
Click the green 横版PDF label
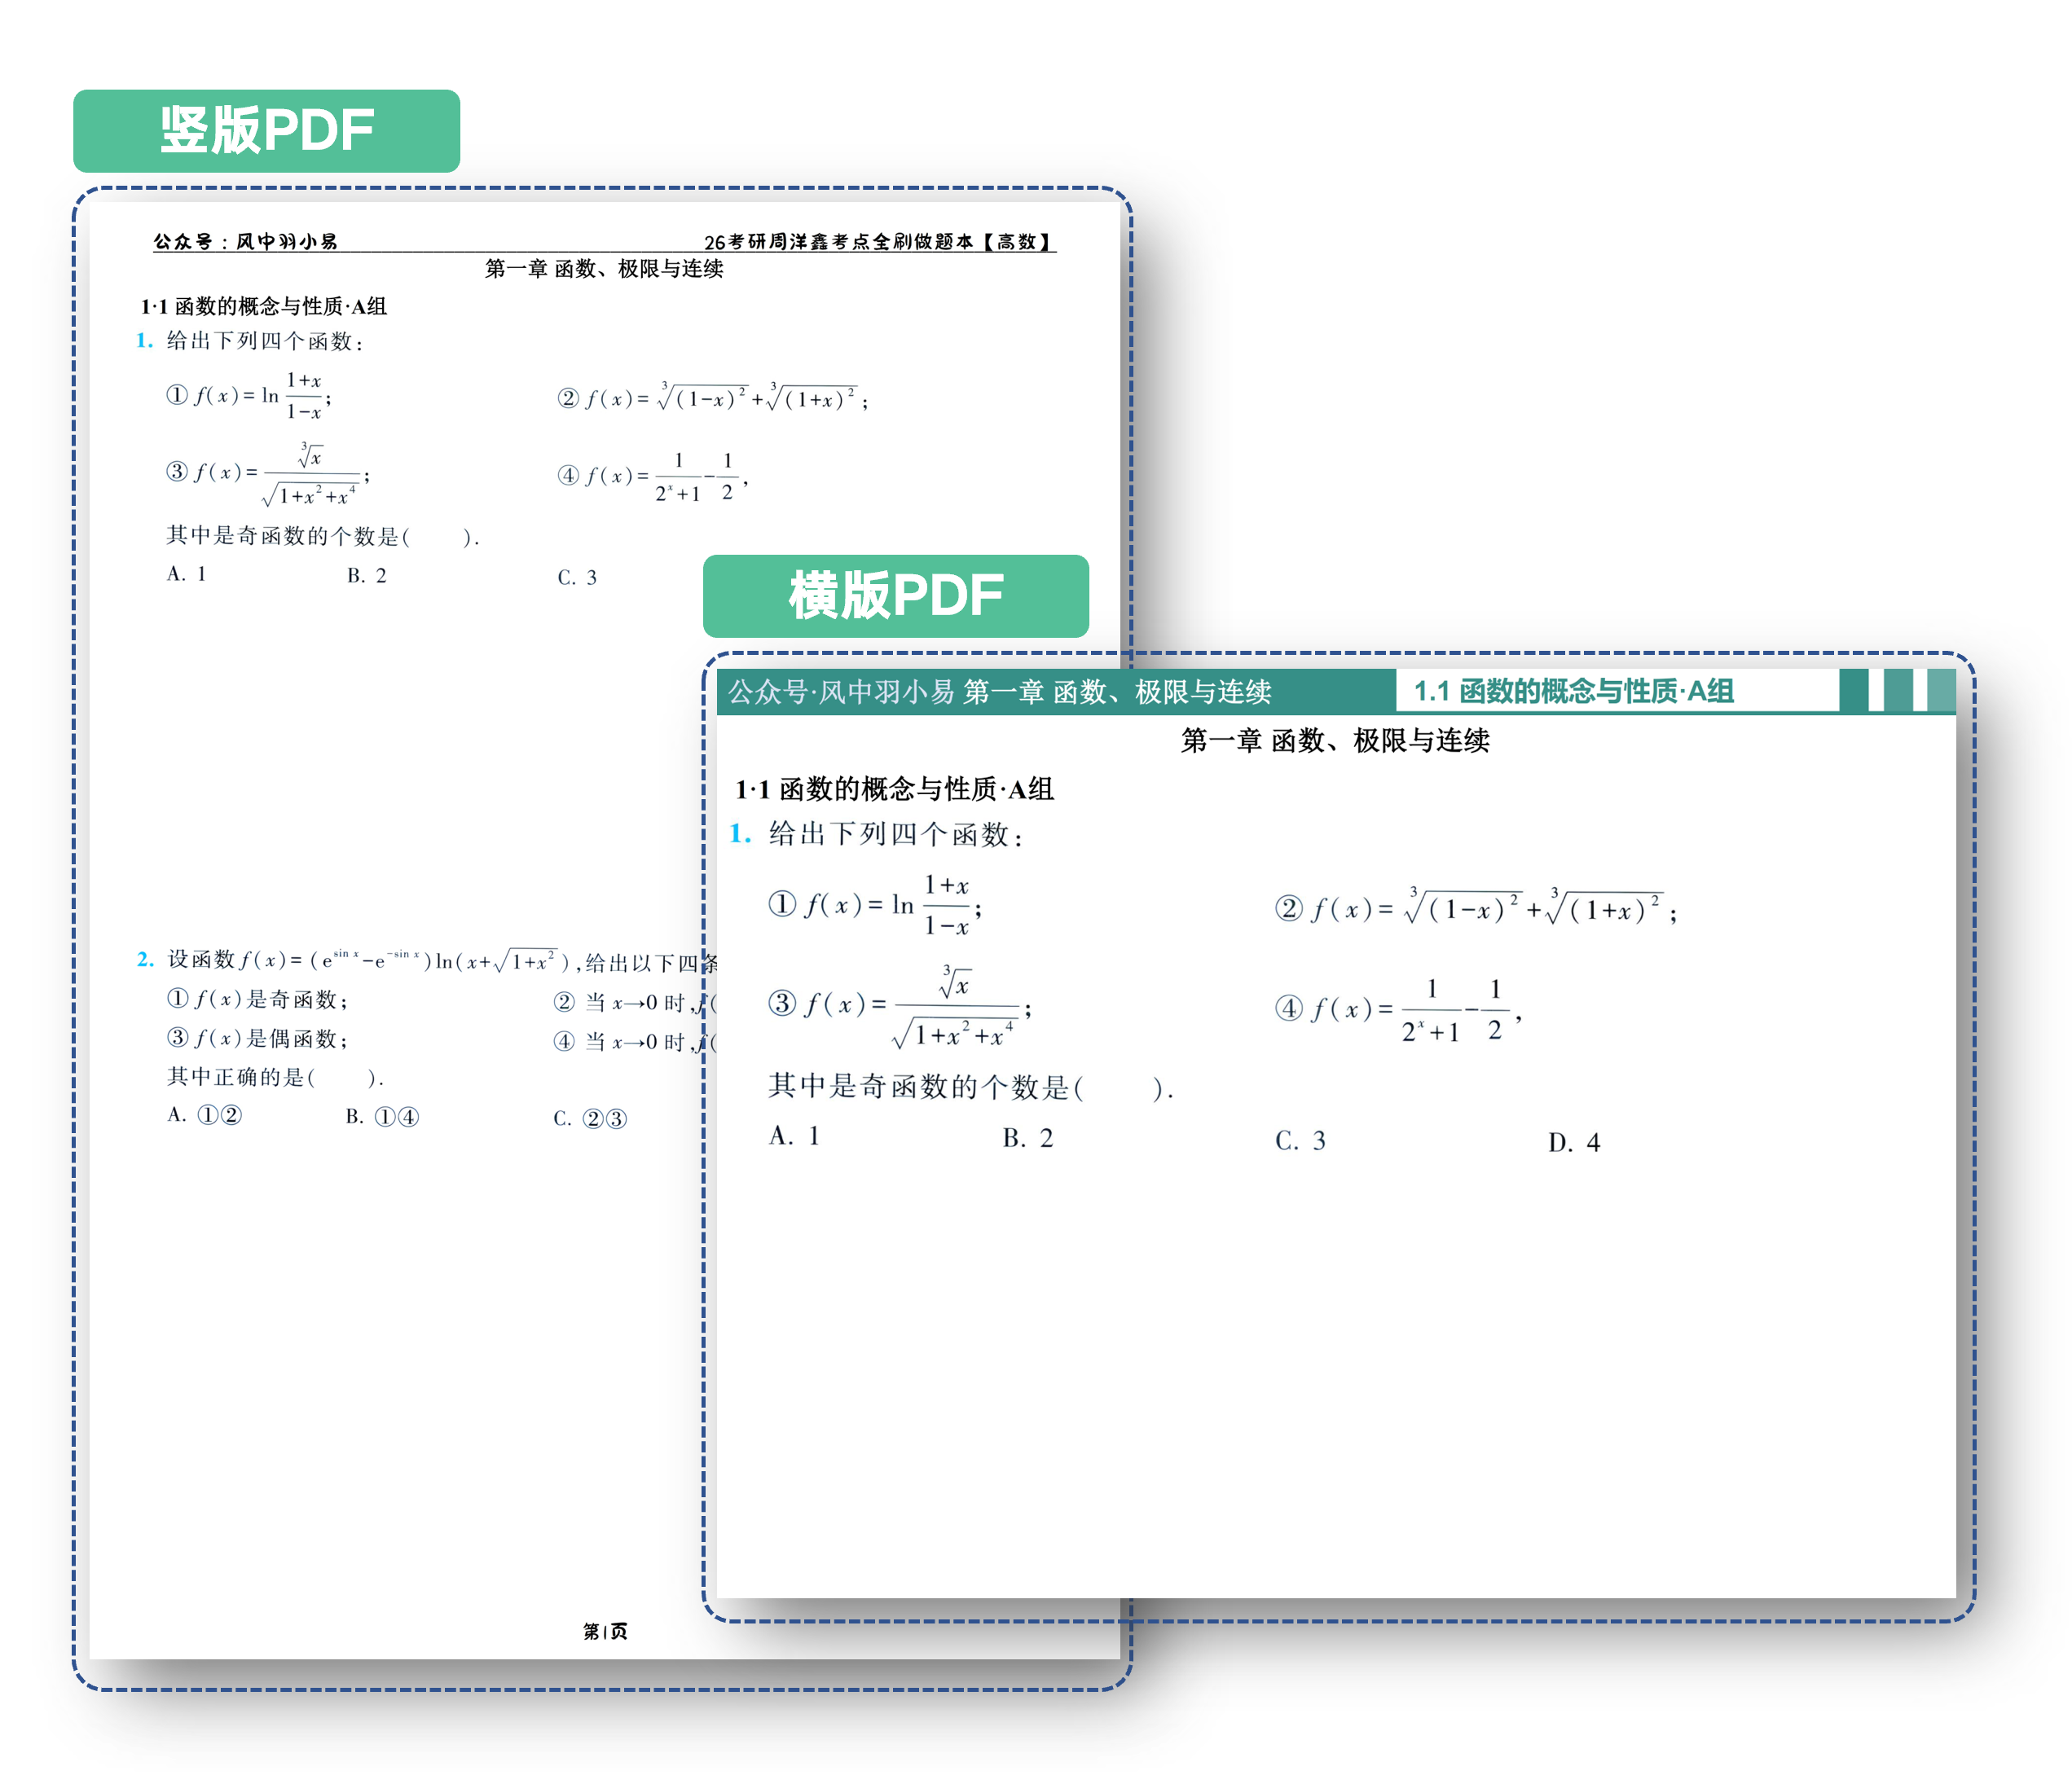895,596
